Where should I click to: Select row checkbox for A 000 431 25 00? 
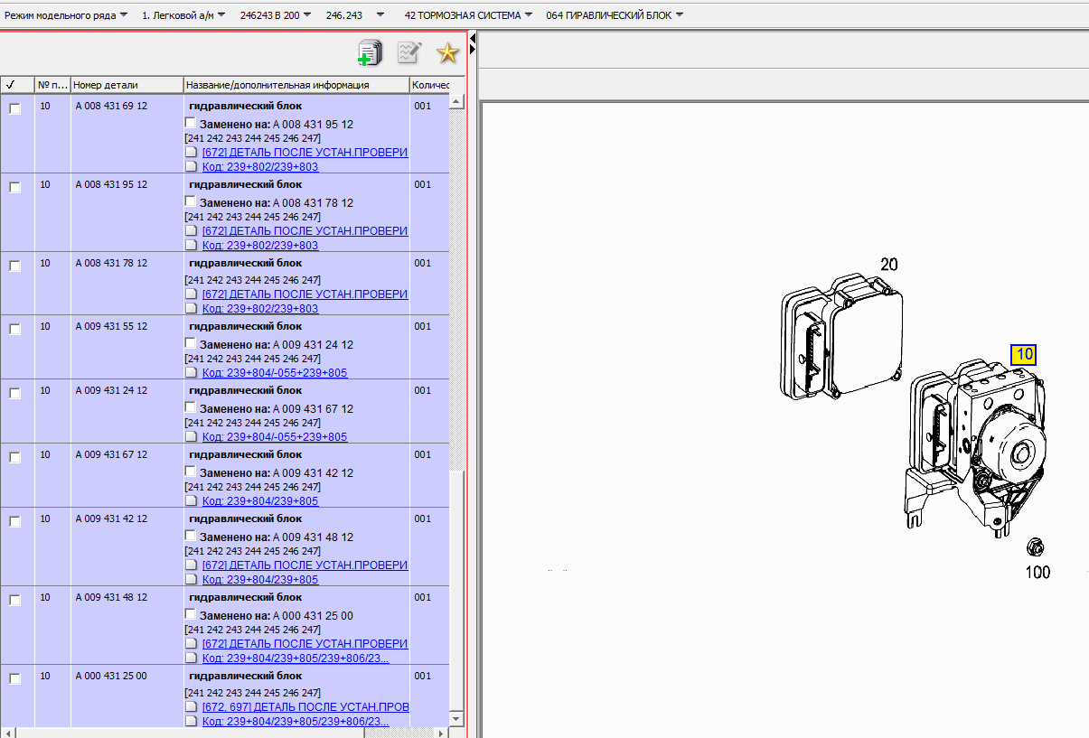(x=14, y=679)
